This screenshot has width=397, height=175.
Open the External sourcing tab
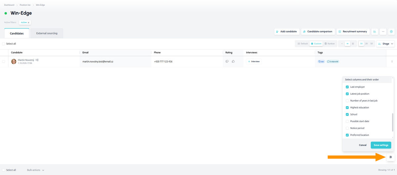47,33
